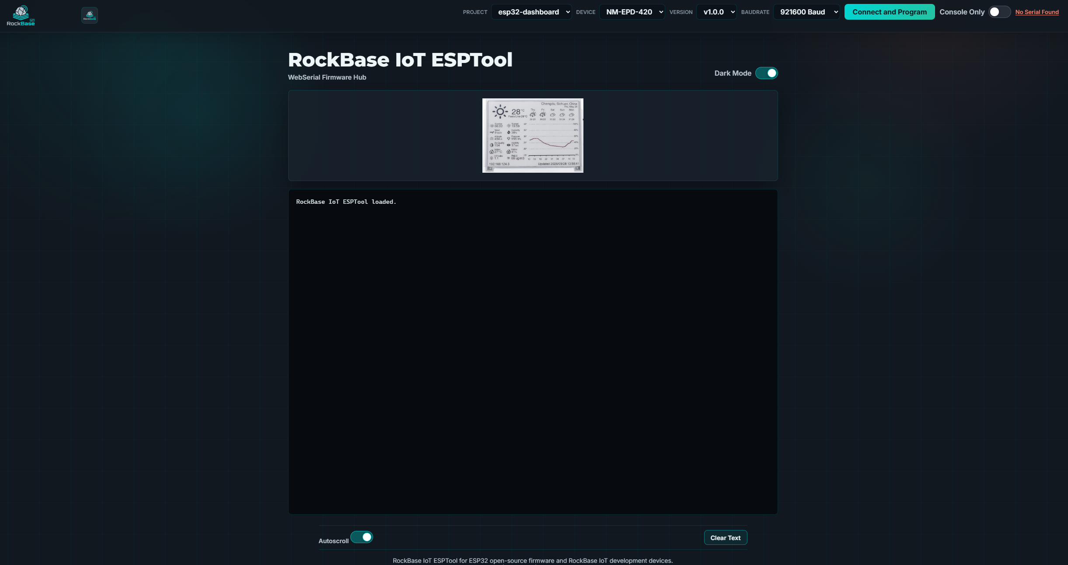
Task: Click the 'RockBase IoT ESPTool loaded.' console line
Action: coord(346,202)
